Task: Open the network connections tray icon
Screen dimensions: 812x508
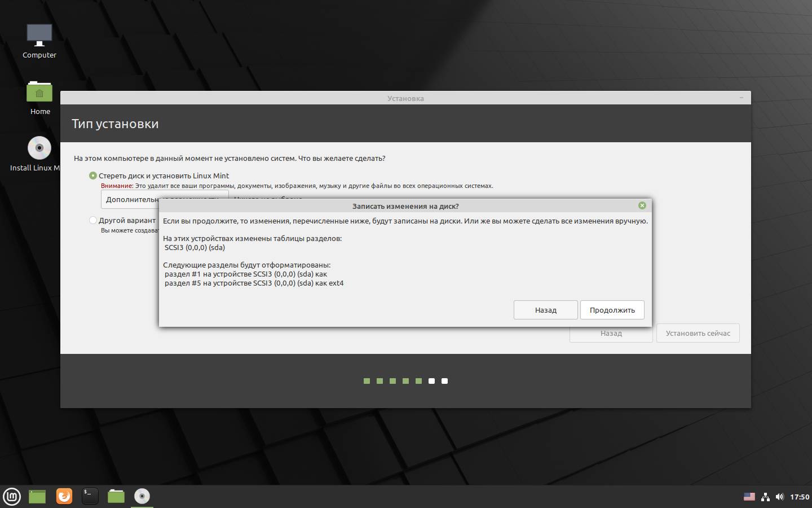Action: point(765,497)
